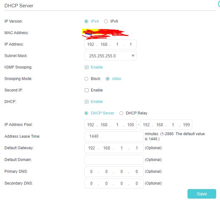Enable the Second IP checkbox
Screen dimensions: 220x205
(87, 90)
